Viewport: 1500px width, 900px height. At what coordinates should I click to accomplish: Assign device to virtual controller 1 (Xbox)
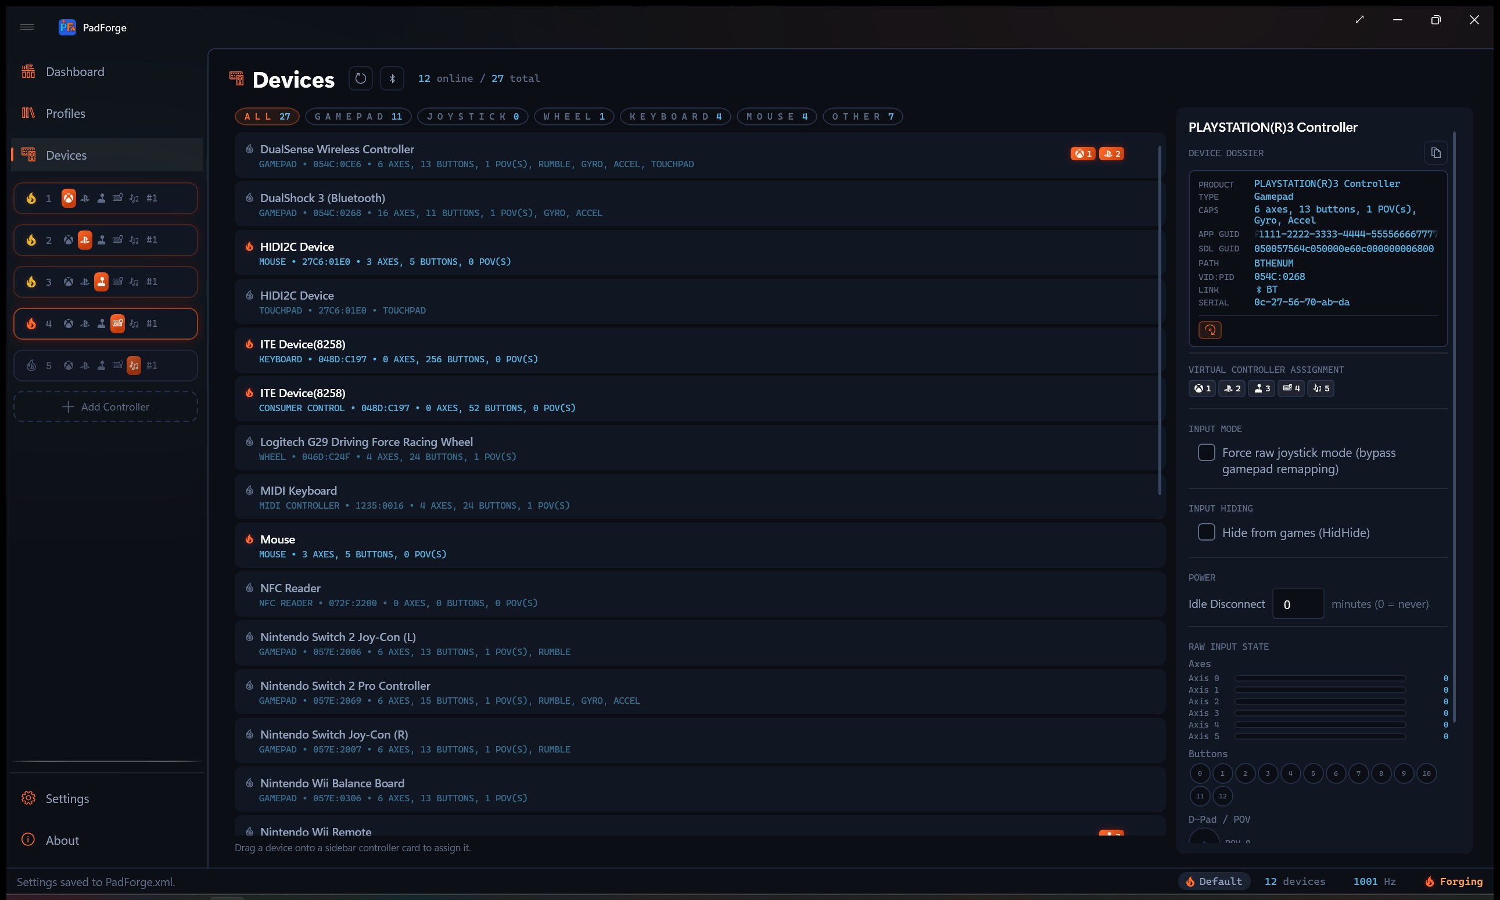(x=1202, y=388)
